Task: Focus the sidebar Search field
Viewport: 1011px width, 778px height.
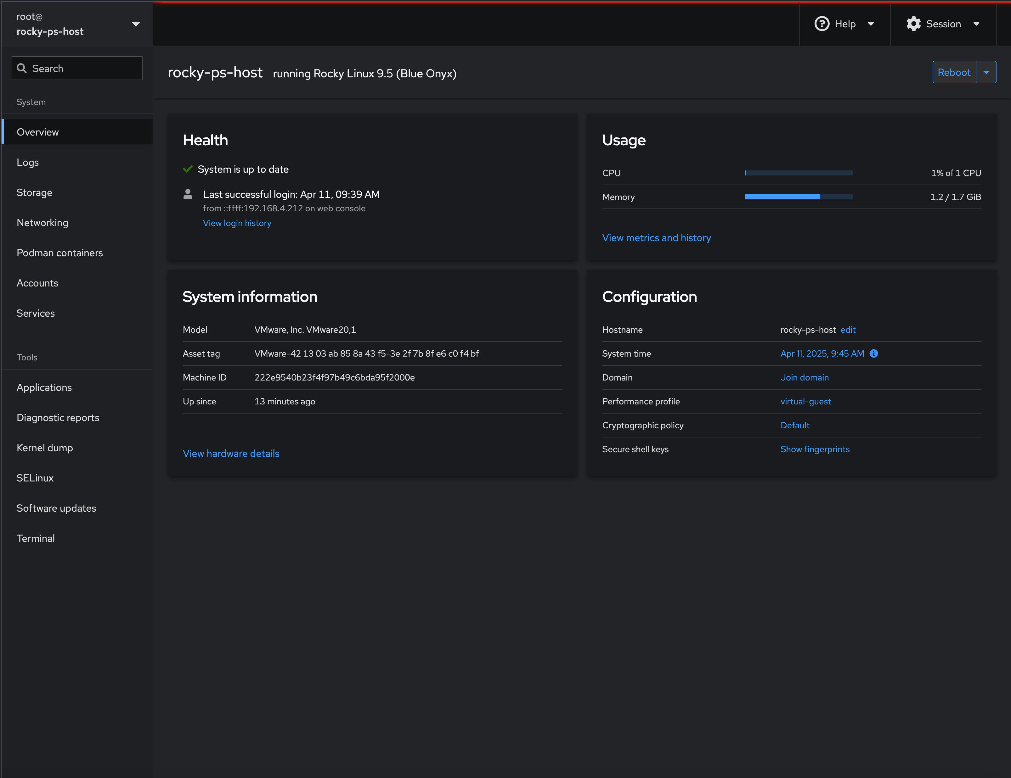Action: pyautogui.click(x=83, y=69)
